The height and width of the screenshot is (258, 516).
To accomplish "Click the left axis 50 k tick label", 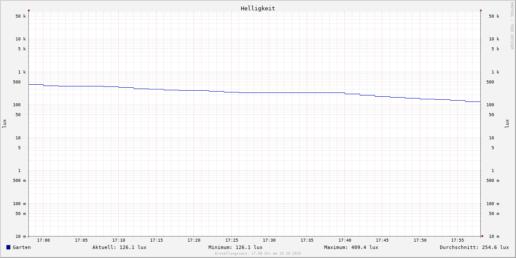I will 21,16.
